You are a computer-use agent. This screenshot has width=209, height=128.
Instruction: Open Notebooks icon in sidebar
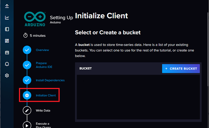click(x=7, y=29)
